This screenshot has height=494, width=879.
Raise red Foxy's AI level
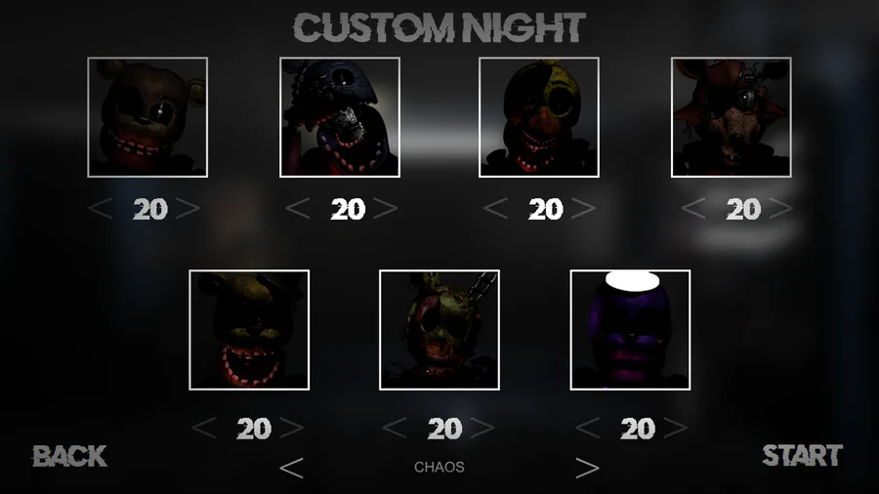(x=781, y=208)
